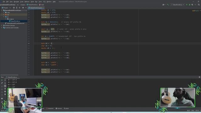Click the warnings indicator in the editor corner
The image size is (201, 113).
194,11
